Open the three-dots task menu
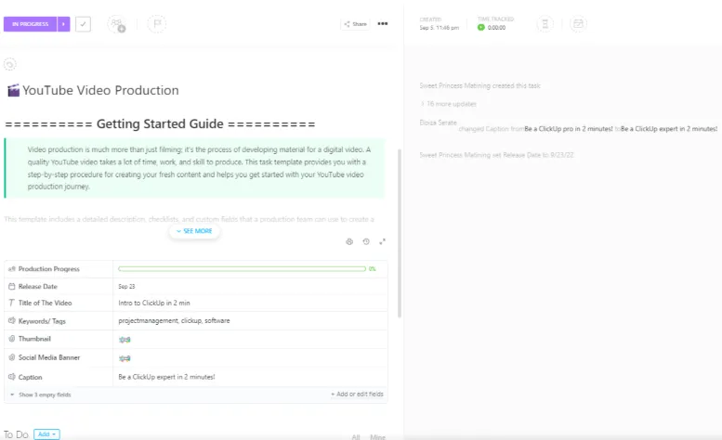722x440 pixels. point(383,24)
